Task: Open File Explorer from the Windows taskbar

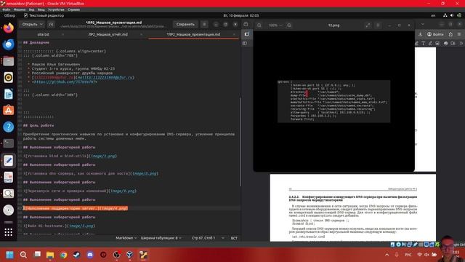Action: tap(50, 255)
